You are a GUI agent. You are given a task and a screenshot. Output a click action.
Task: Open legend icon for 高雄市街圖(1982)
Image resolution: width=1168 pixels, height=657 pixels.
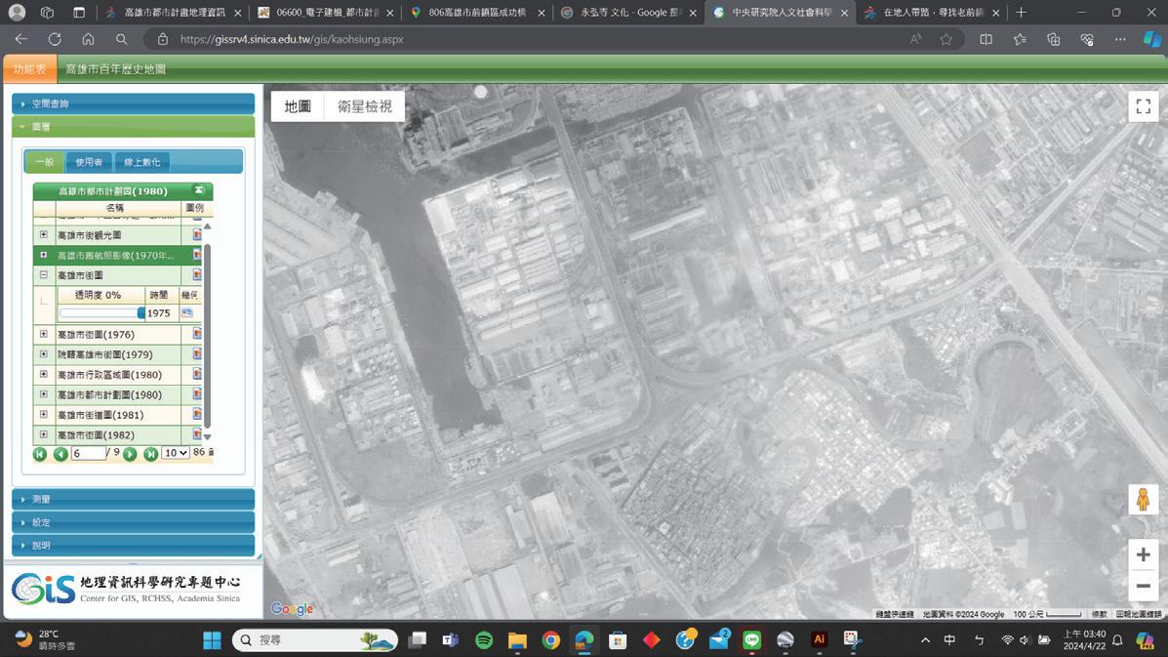click(197, 434)
